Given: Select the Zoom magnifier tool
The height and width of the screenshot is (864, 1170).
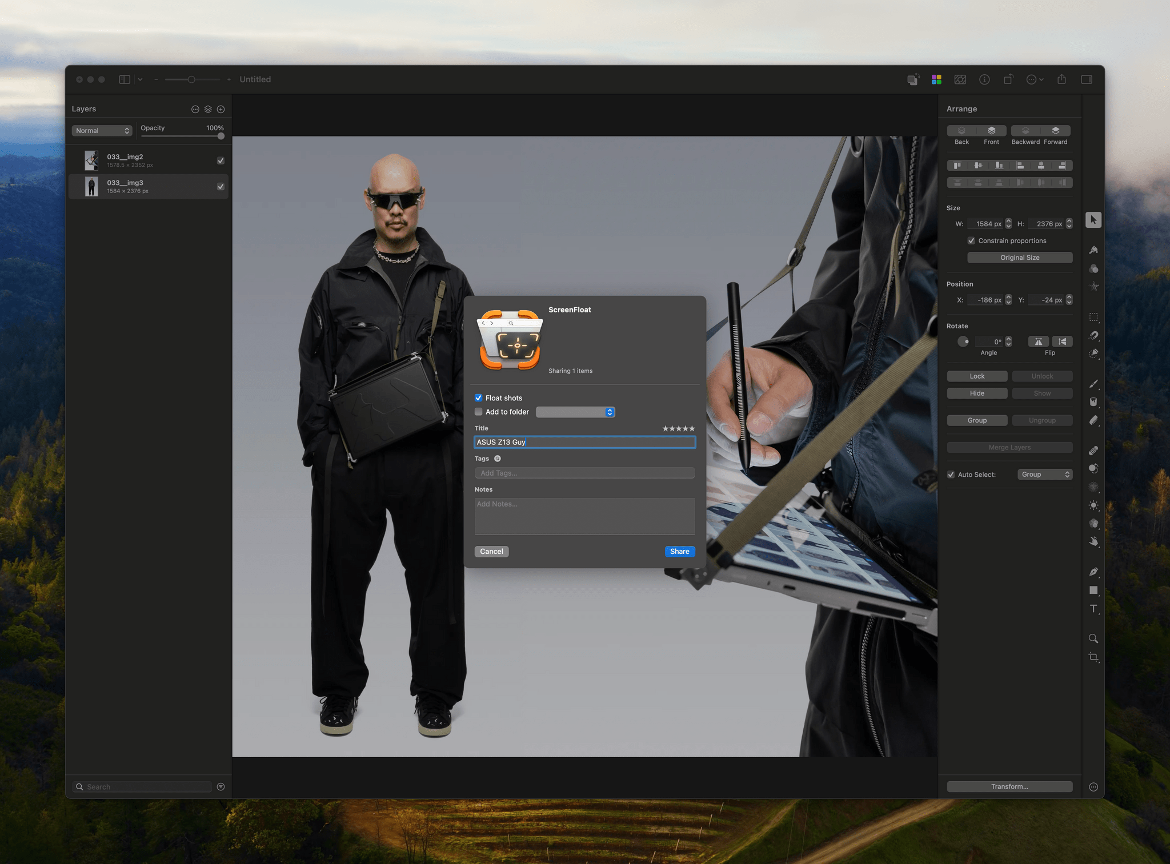Looking at the screenshot, I should [x=1093, y=638].
